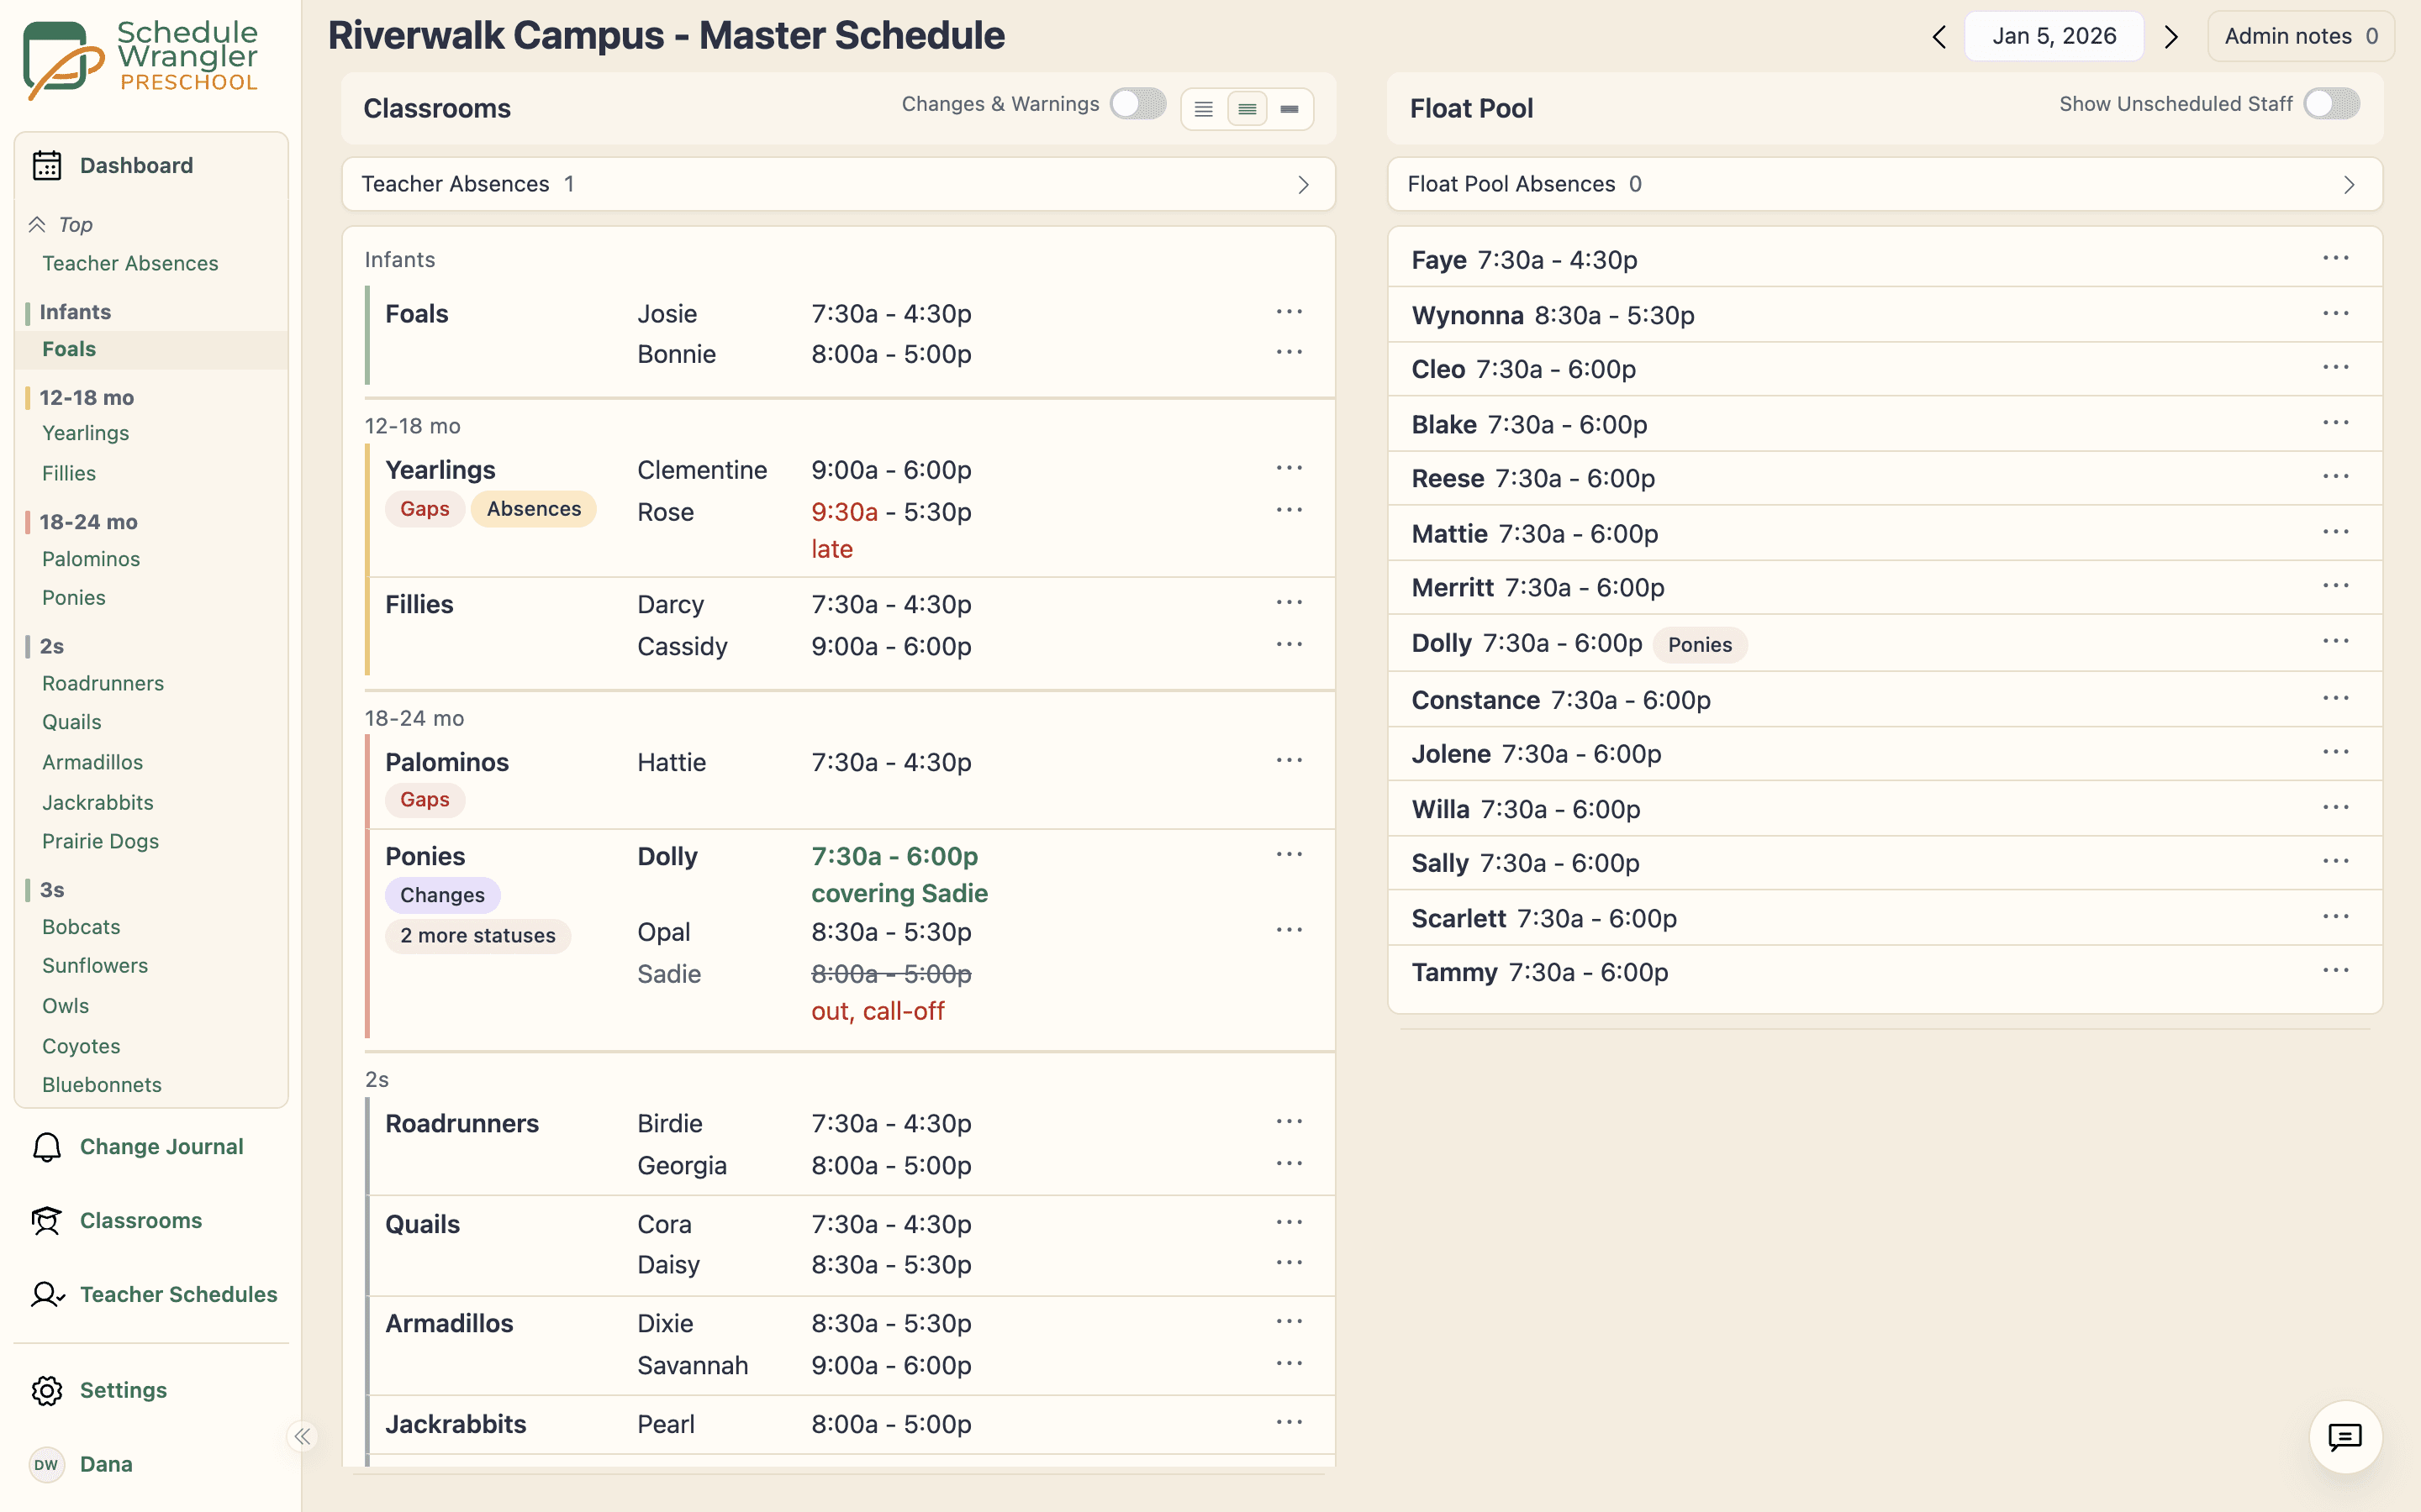Open Teacher Schedules person icon
Image resolution: width=2421 pixels, height=1512 pixels.
47,1295
